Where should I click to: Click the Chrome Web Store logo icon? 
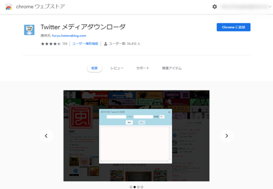pos(9,7)
